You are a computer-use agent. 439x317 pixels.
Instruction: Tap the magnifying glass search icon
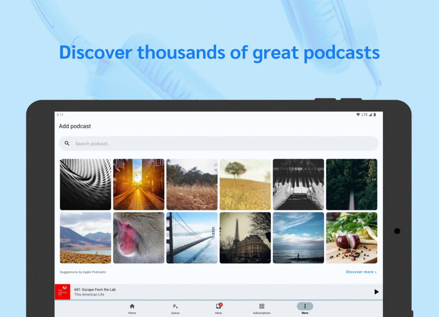pyautogui.click(x=67, y=143)
